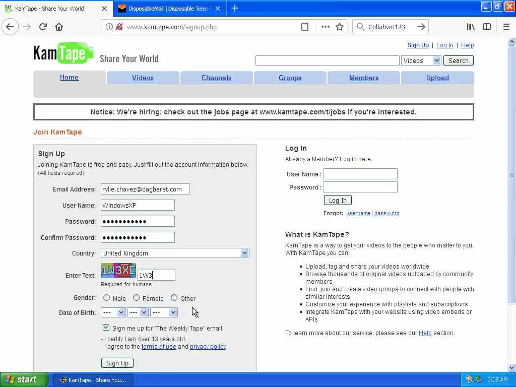The height and width of the screenshot is (387, 516).
Task: Focus the Log In User Name field
Action: coord(360,174)
